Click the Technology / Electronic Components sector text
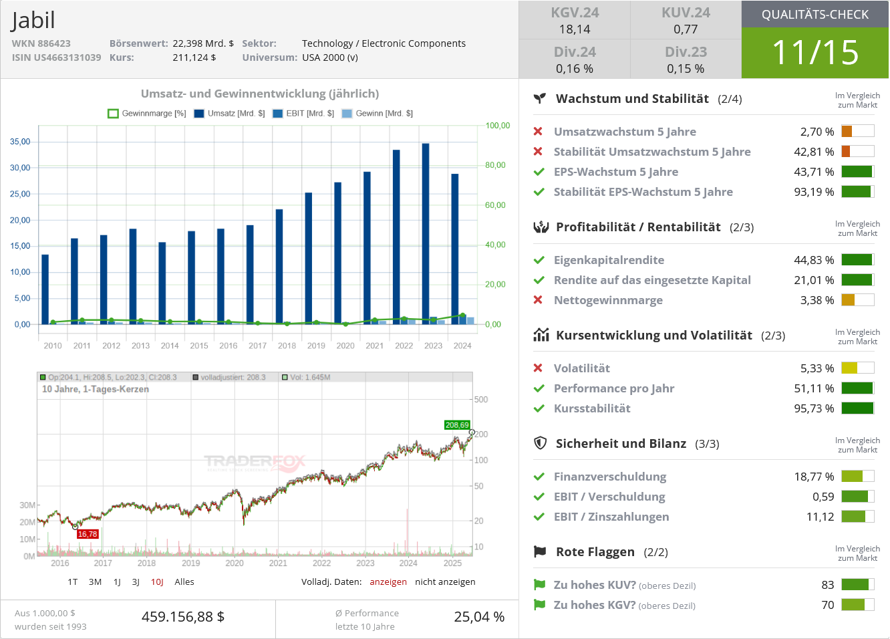This screenshot has height=639, width=890. [x=384, y=43]
